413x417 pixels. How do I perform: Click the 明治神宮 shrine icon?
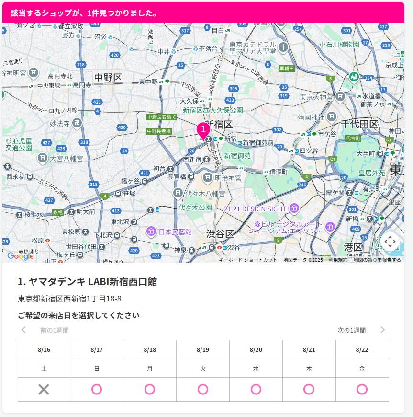[x=208, y=178]
